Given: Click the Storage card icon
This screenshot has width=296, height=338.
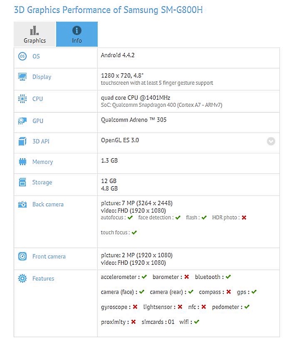Looking at the screenshot, I should point(22,182).
